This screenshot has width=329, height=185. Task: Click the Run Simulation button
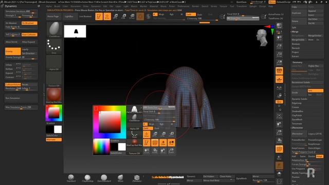click(21, 98)
